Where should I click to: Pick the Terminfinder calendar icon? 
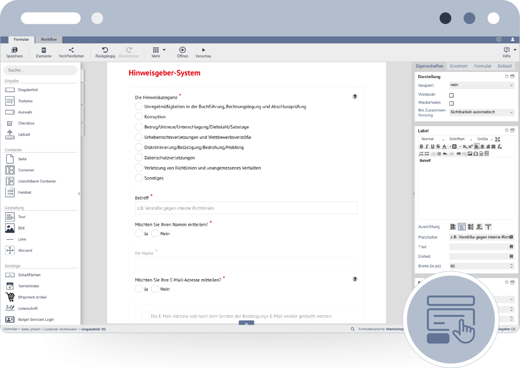[x=10, y=286]
